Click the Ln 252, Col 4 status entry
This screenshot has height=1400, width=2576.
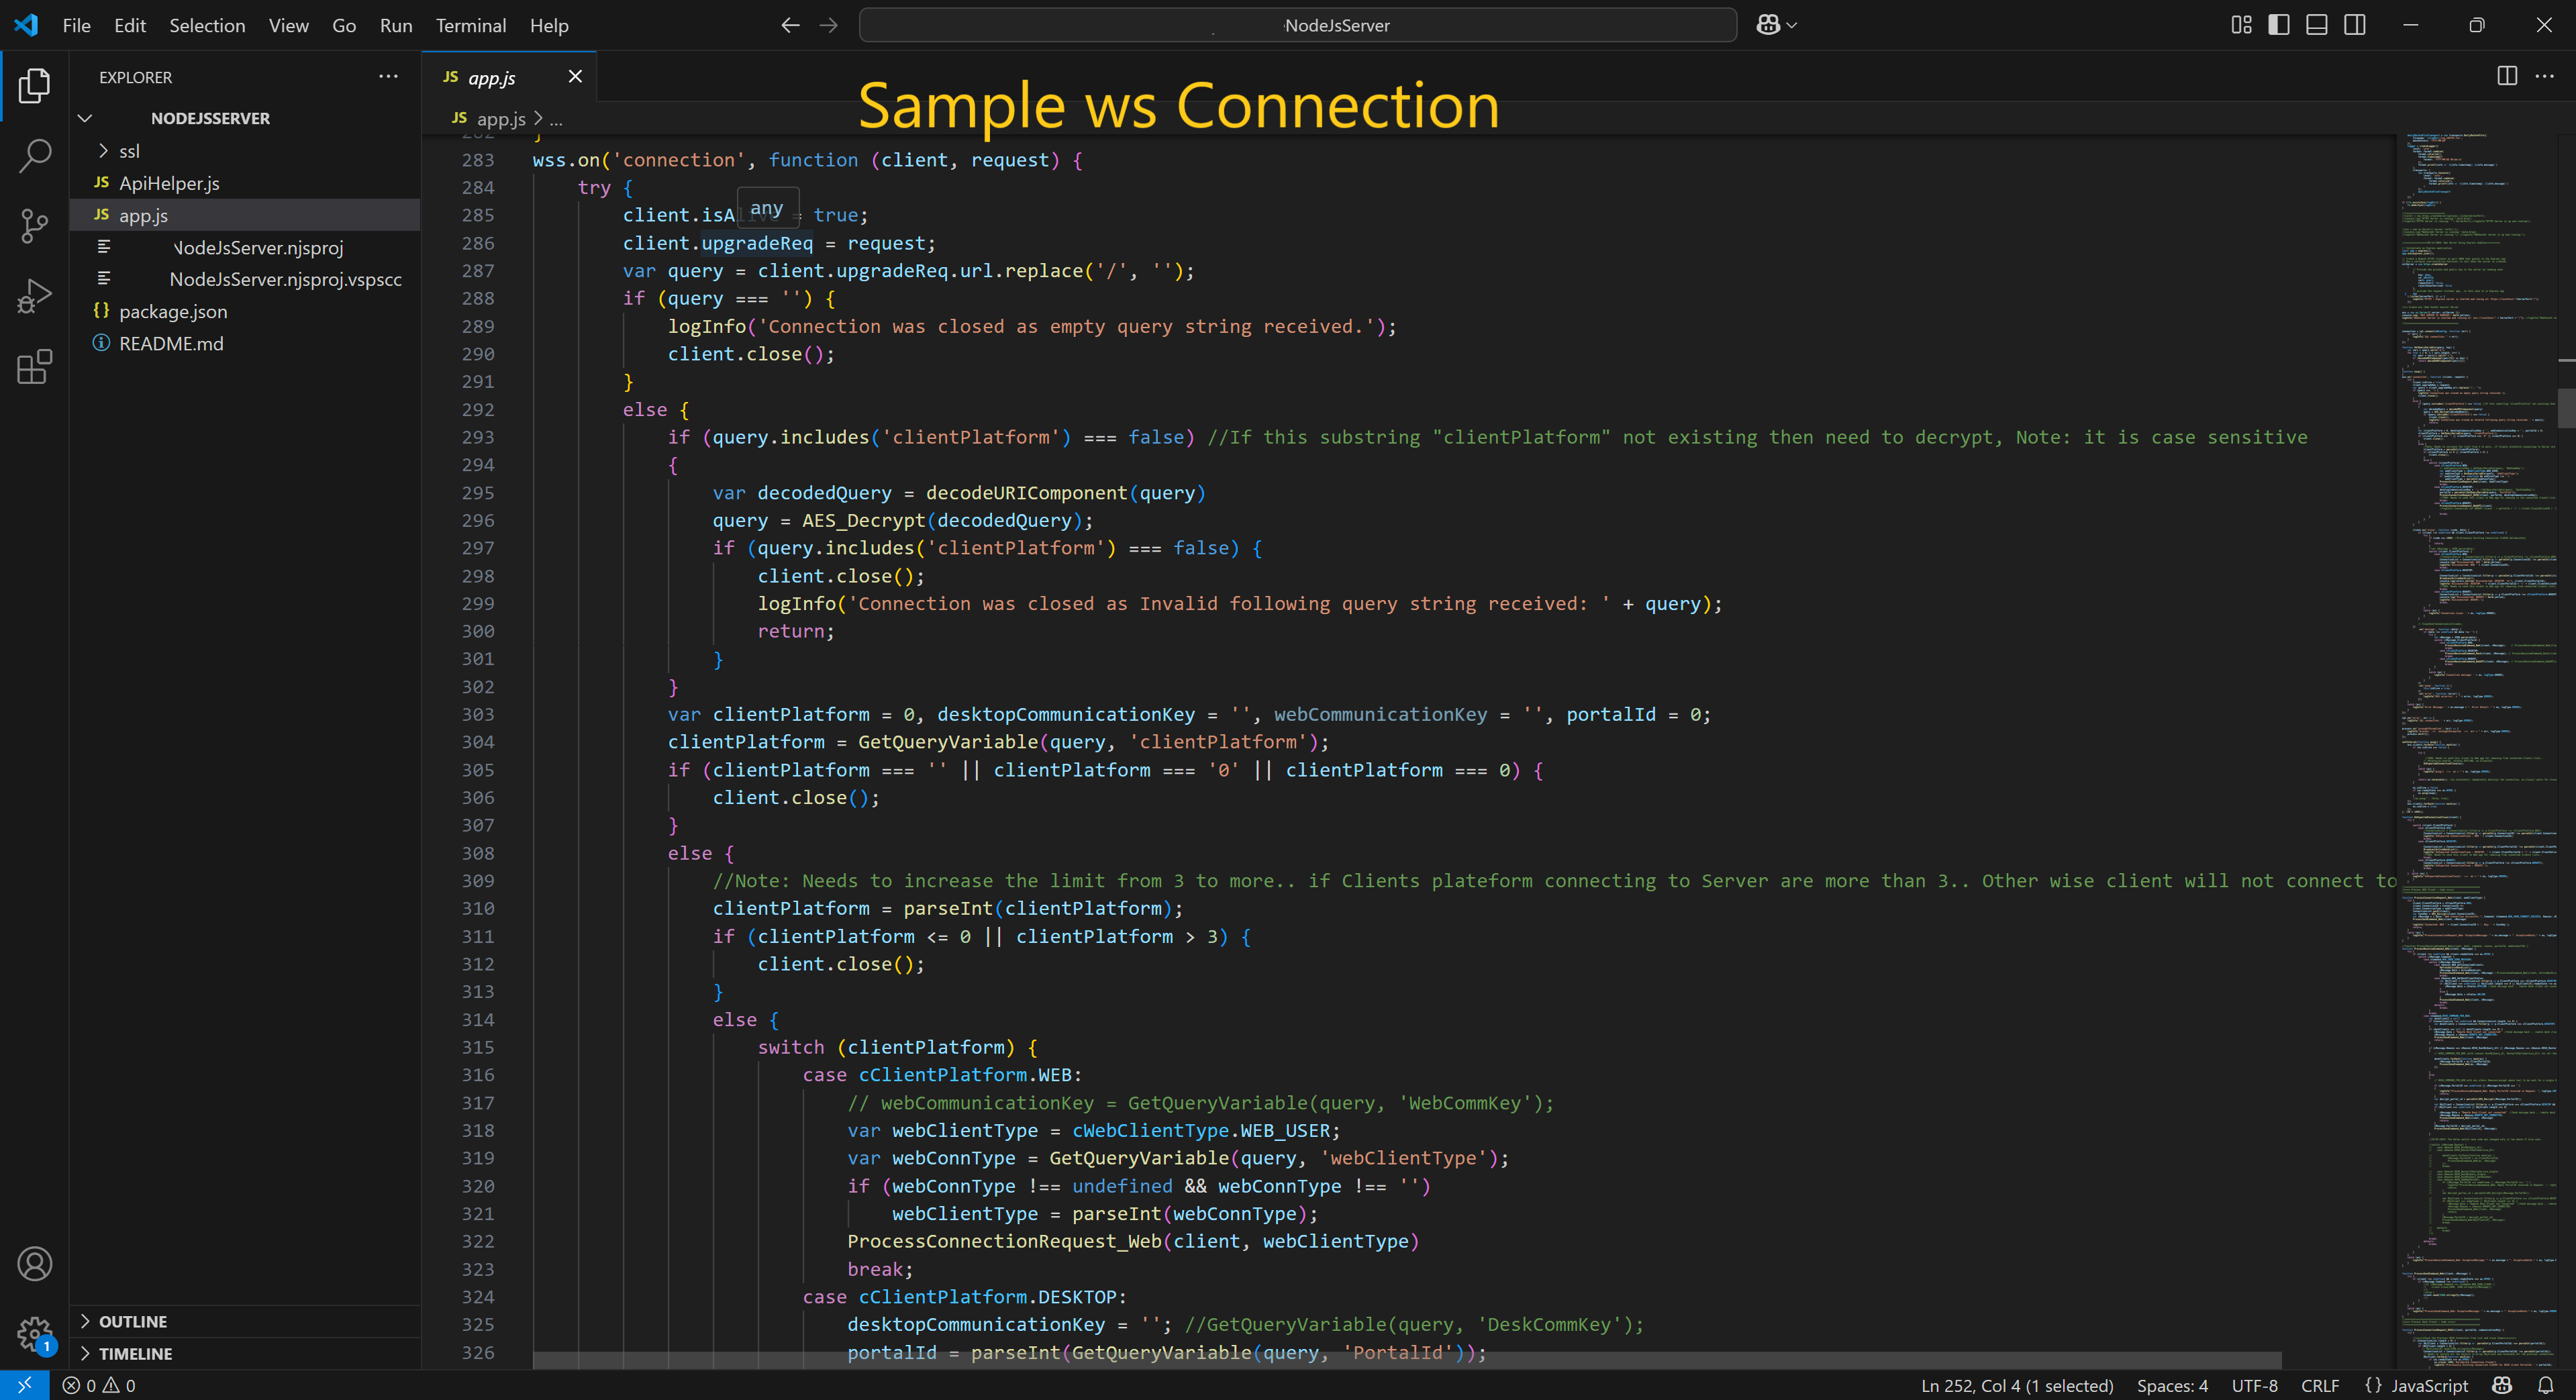[2016, 1385]
